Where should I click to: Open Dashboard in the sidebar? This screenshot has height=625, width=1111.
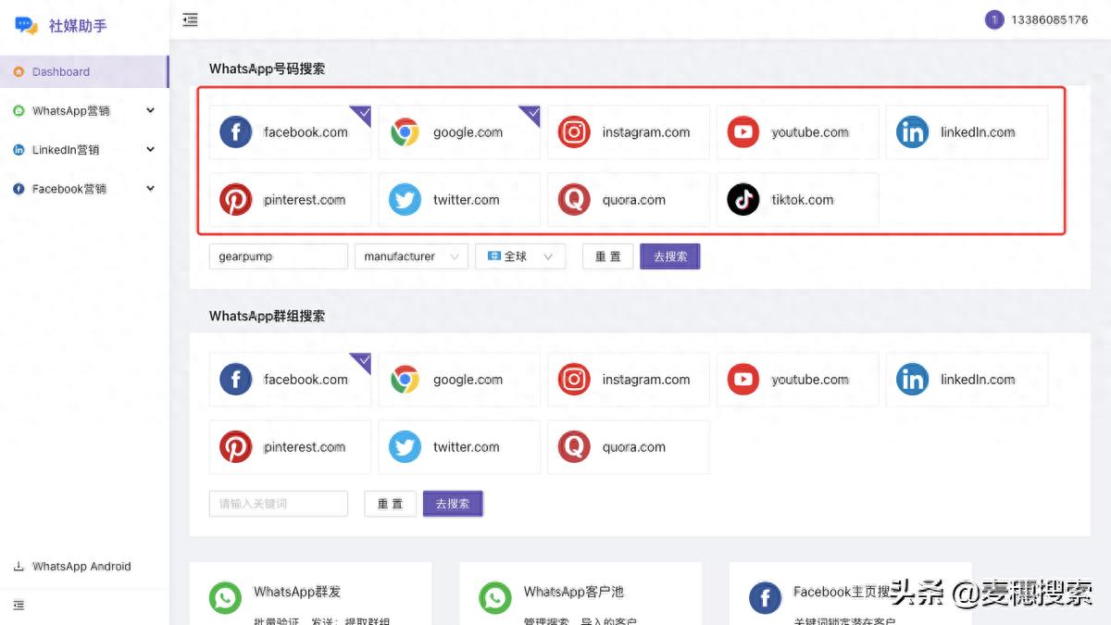tap(61, 72)
